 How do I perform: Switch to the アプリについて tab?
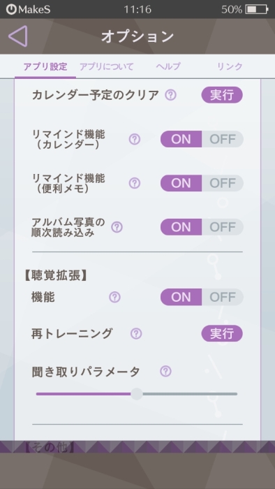point(107,66)
